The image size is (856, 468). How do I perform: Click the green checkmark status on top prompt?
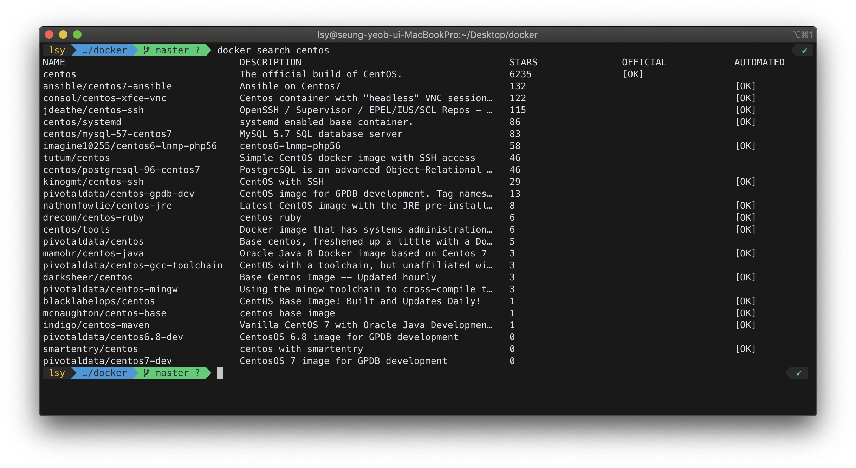click(x=804, y=51)
